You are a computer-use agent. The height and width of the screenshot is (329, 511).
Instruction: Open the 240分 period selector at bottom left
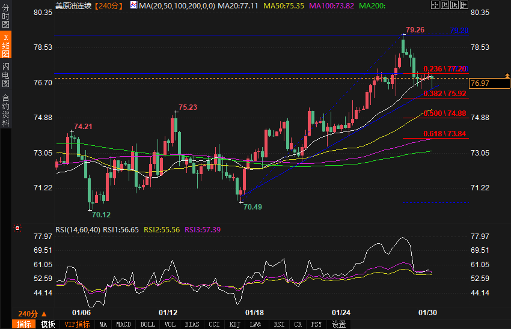tap(31, 314)
